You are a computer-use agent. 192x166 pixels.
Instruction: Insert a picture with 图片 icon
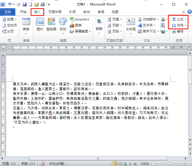click(40, 24)
